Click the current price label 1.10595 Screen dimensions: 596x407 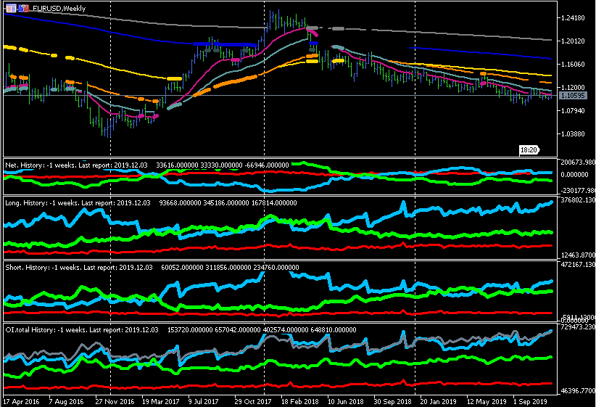pos(573,96)
